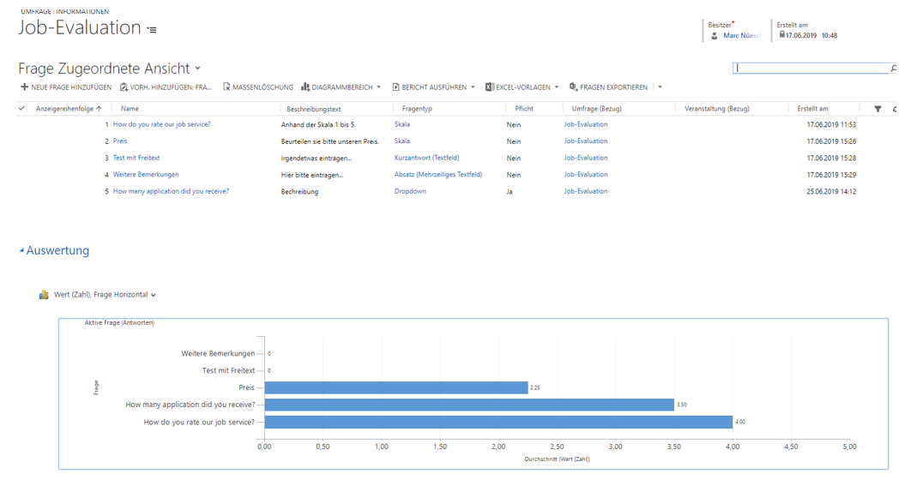Click 'Irgendetwas eintragen...' description cell
The height and width of the screenshot is (492, 923).
(317, 159)
